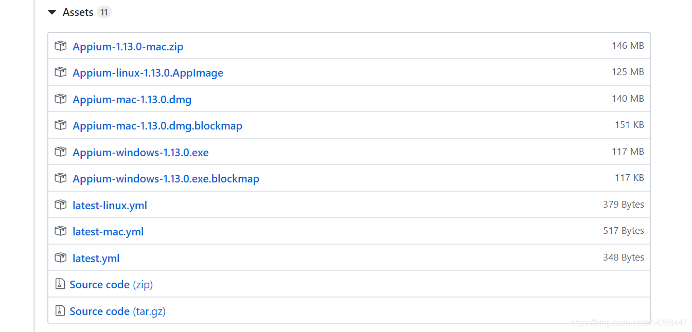This screenshot has width=692, height=332.
Task: Click package icon beside latest-linux.yml
Action: [61, 205]
